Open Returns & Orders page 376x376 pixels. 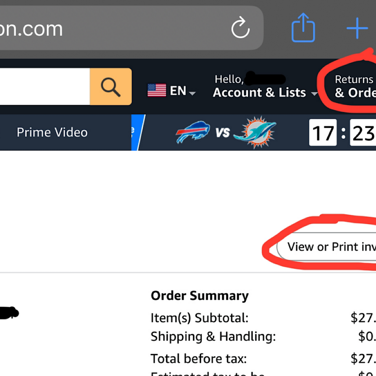pyautogui.click(x=355, y=86)
